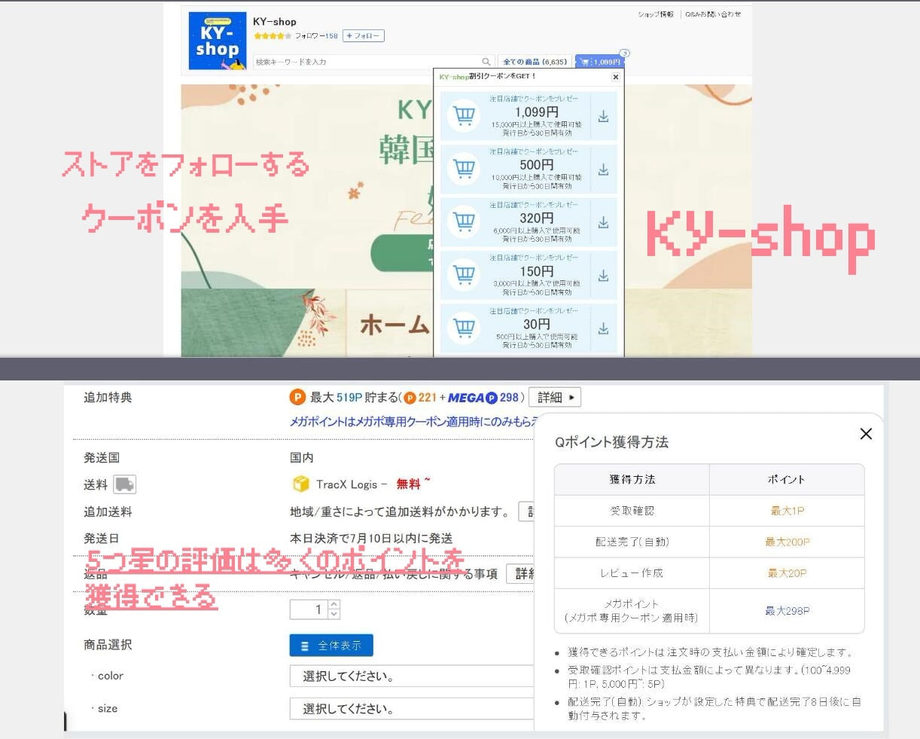Download the 1,099円 coupon
This screenshot has height=739, width=920.
tap(603, 117)
